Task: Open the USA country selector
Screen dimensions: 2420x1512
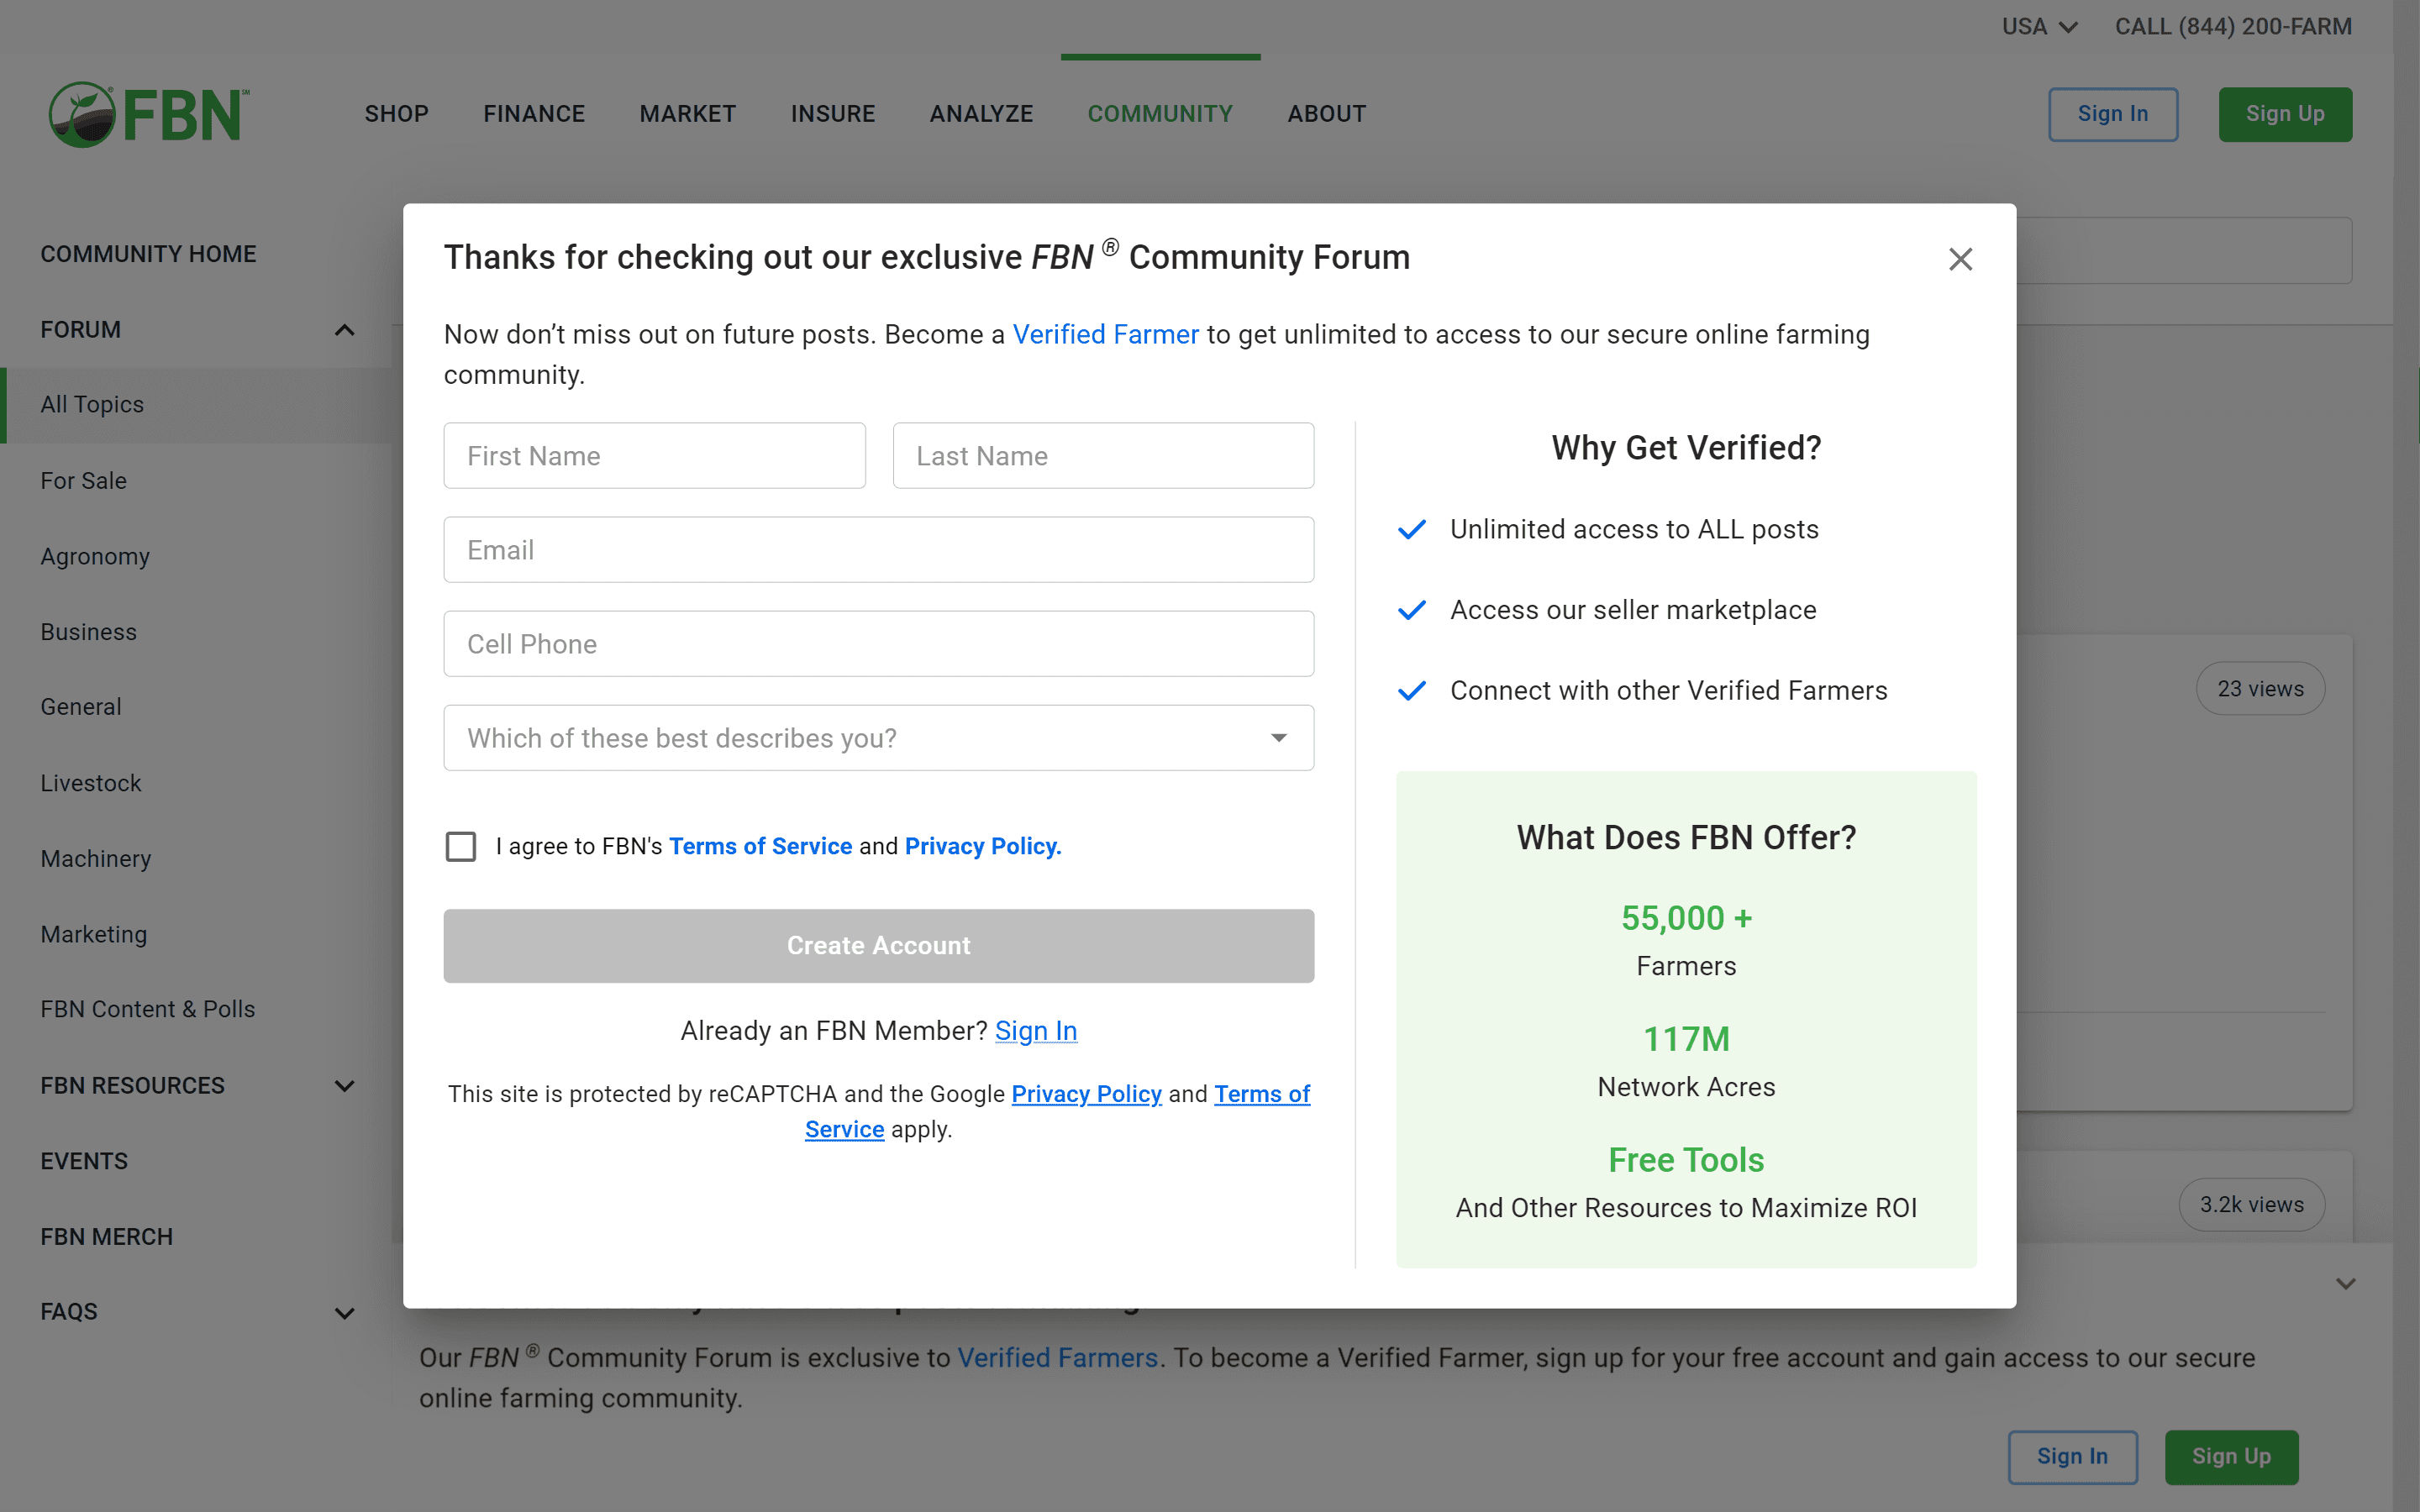Action: click(x=2039, y=27)
